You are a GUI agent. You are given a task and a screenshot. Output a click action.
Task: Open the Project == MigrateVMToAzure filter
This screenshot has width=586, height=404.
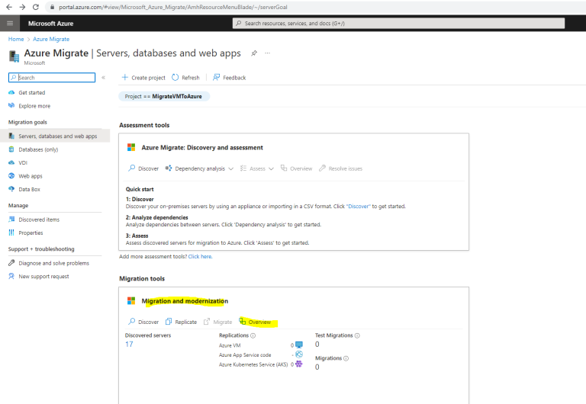(164, 96)
